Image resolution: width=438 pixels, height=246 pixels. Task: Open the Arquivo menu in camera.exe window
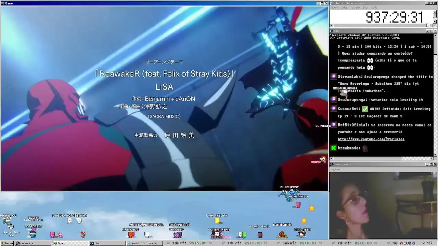coord(335,169)
